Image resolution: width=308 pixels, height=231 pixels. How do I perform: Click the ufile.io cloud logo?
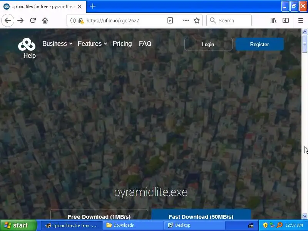[27, 44]
